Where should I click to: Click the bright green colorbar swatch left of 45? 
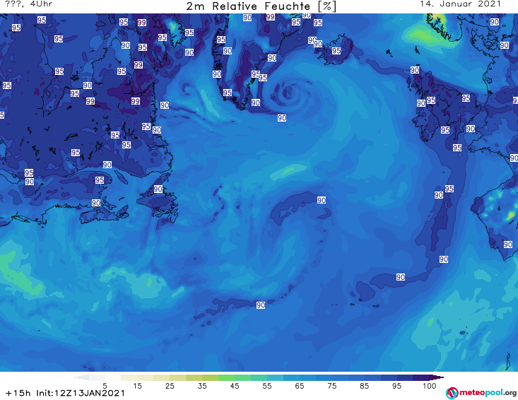[226, 377]
